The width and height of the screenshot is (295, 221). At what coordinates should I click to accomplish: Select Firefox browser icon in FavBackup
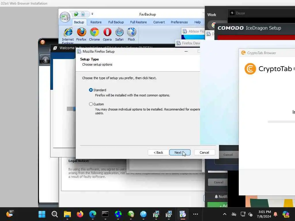pyautogui.click(x=81, y=35)
